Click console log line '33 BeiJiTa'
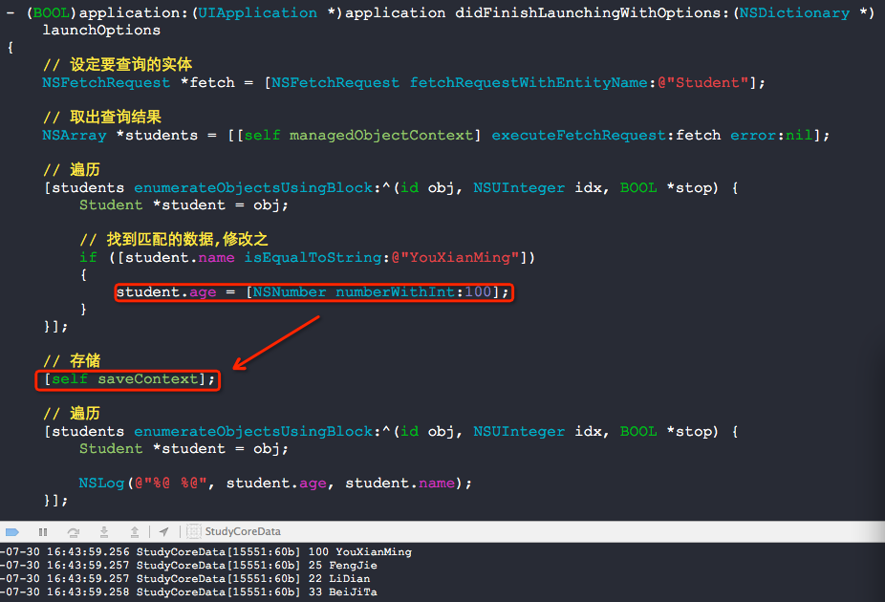This screenshot has height=602, width=885. click(342, 592)
